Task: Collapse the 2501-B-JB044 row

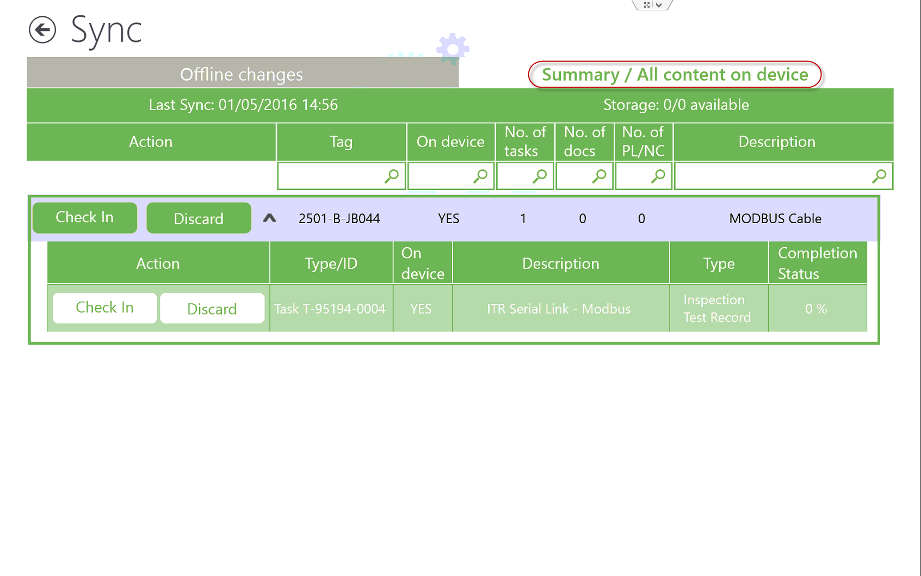Action: coord(269,218)
